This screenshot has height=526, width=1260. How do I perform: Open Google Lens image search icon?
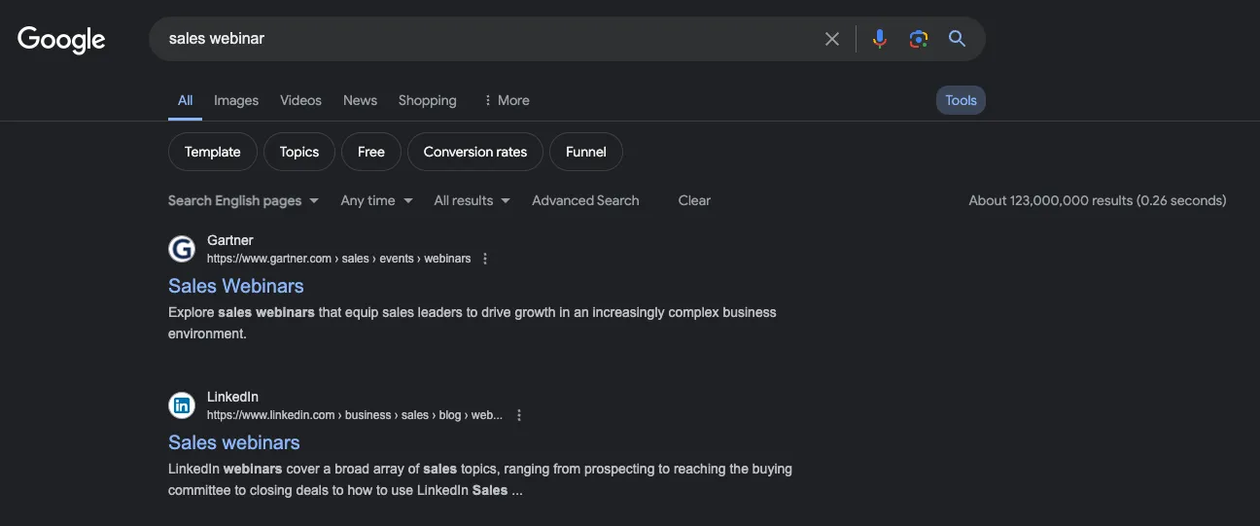(918, 39)
